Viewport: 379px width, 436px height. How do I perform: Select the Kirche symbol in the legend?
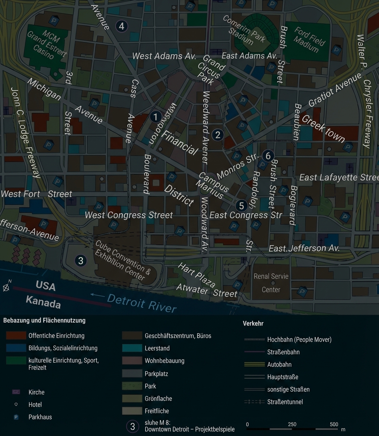15,392
